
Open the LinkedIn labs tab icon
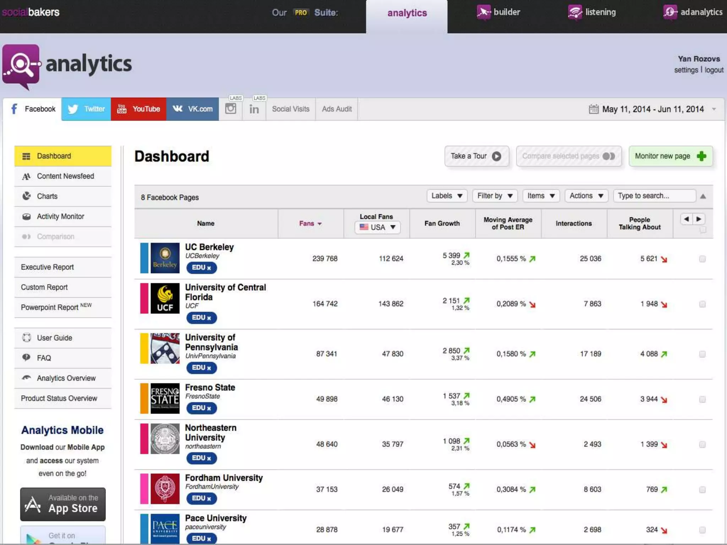click(254, 109)
